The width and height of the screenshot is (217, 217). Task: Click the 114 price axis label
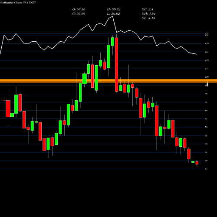[x=207, y=69]
